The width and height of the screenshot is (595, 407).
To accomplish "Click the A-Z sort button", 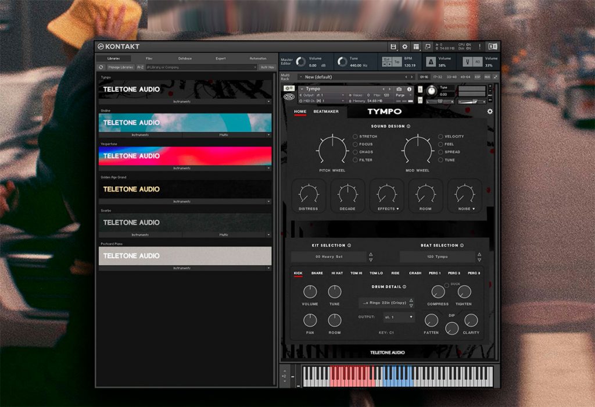I will [141, 67].
